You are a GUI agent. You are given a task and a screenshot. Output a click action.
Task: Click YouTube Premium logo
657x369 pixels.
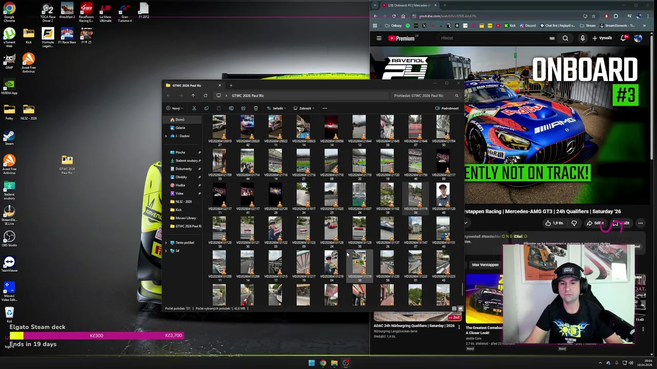click(x=402, y=38)
